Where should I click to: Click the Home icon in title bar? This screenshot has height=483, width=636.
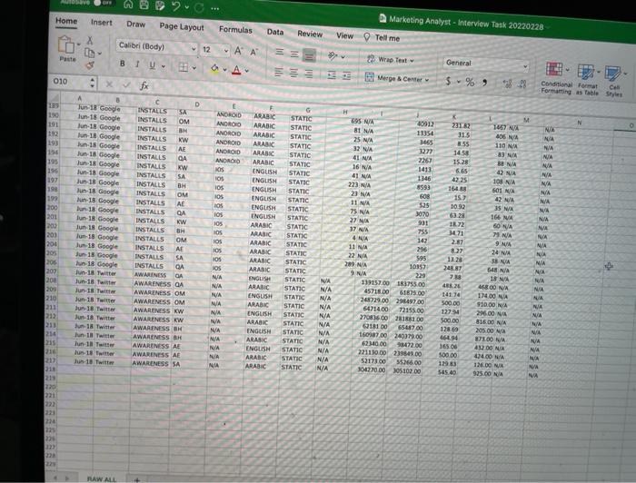(128, 5)
